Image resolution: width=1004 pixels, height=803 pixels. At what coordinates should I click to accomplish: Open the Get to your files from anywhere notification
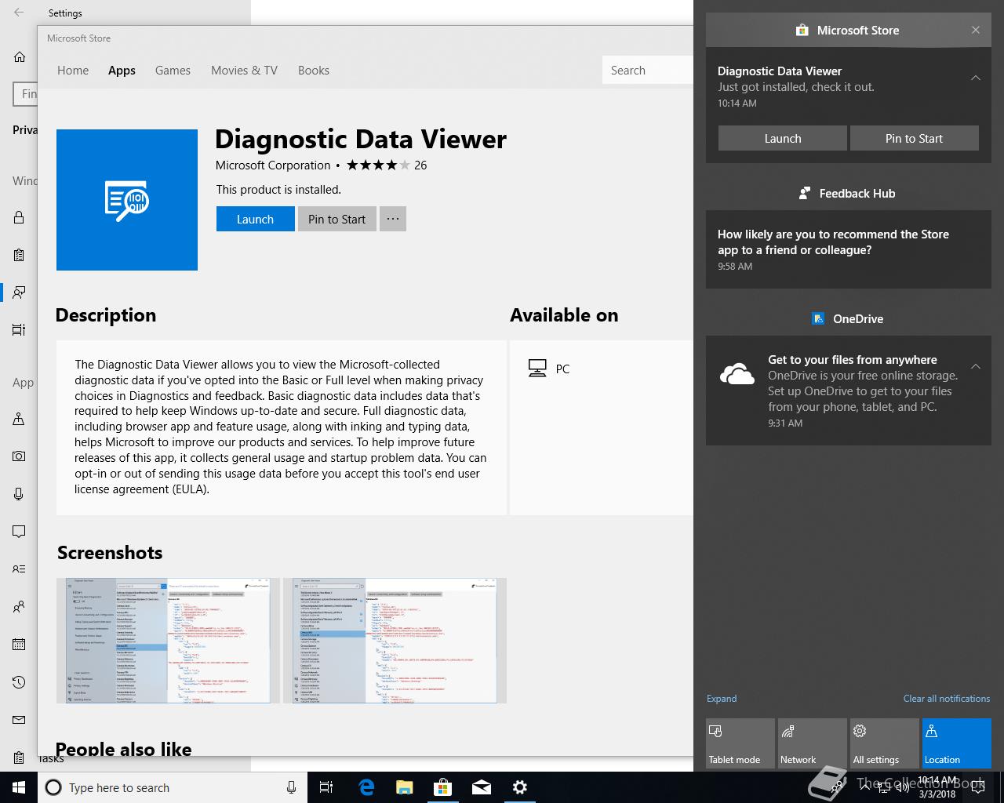(x=849, y=391)
